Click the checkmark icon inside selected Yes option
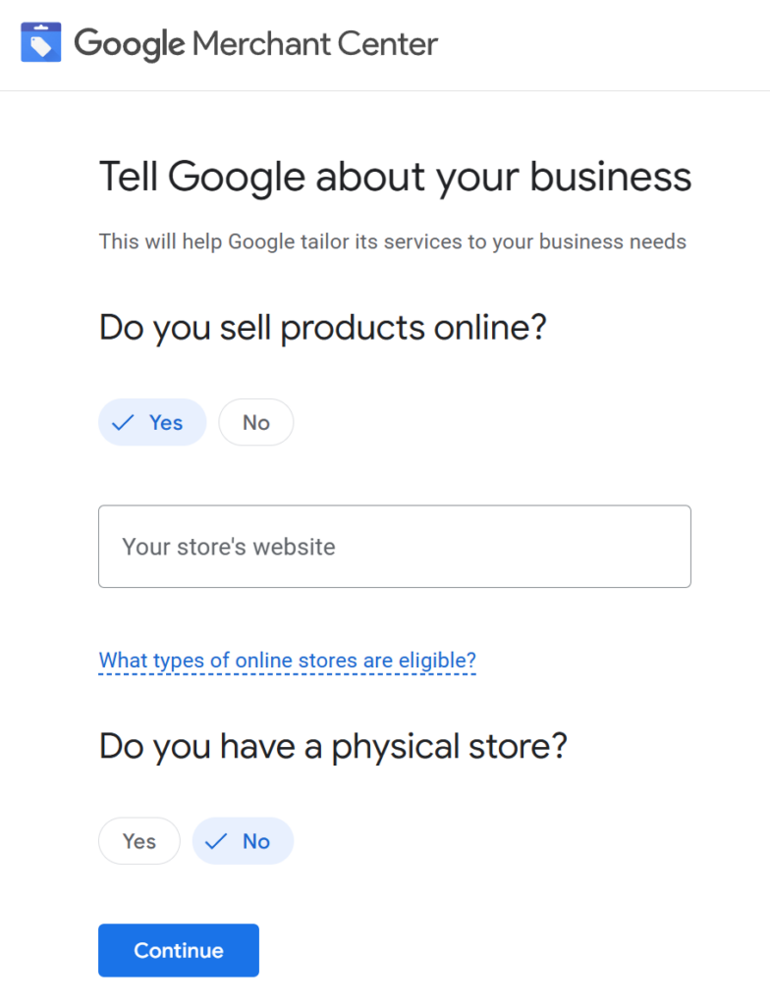Viewport: 770px width, 1005px height. [122, 422]
